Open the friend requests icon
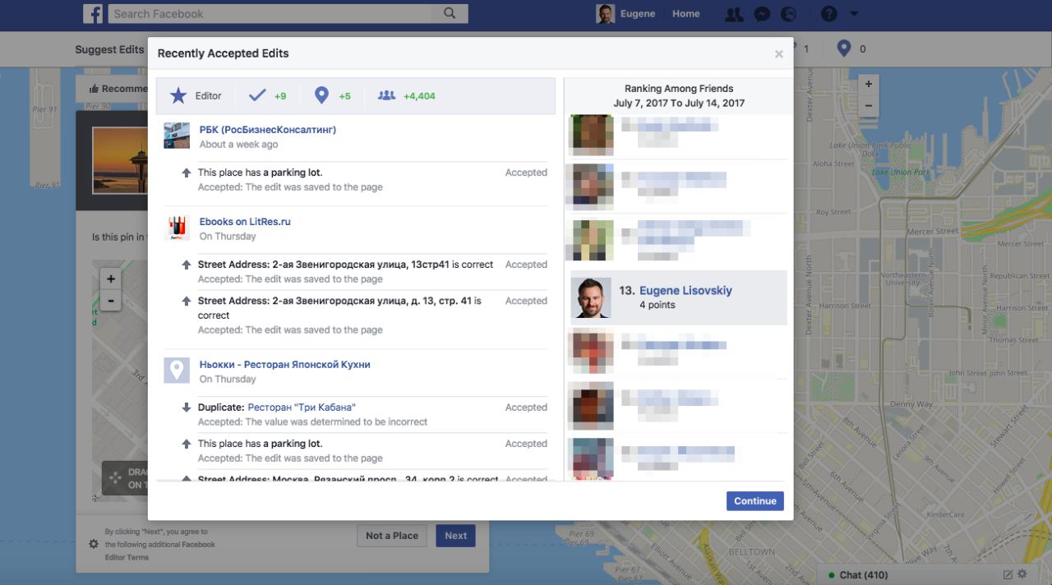Image resolution: width=1052 pixels, height=585 pixels. pyautogui.click(x=734, y=14)
